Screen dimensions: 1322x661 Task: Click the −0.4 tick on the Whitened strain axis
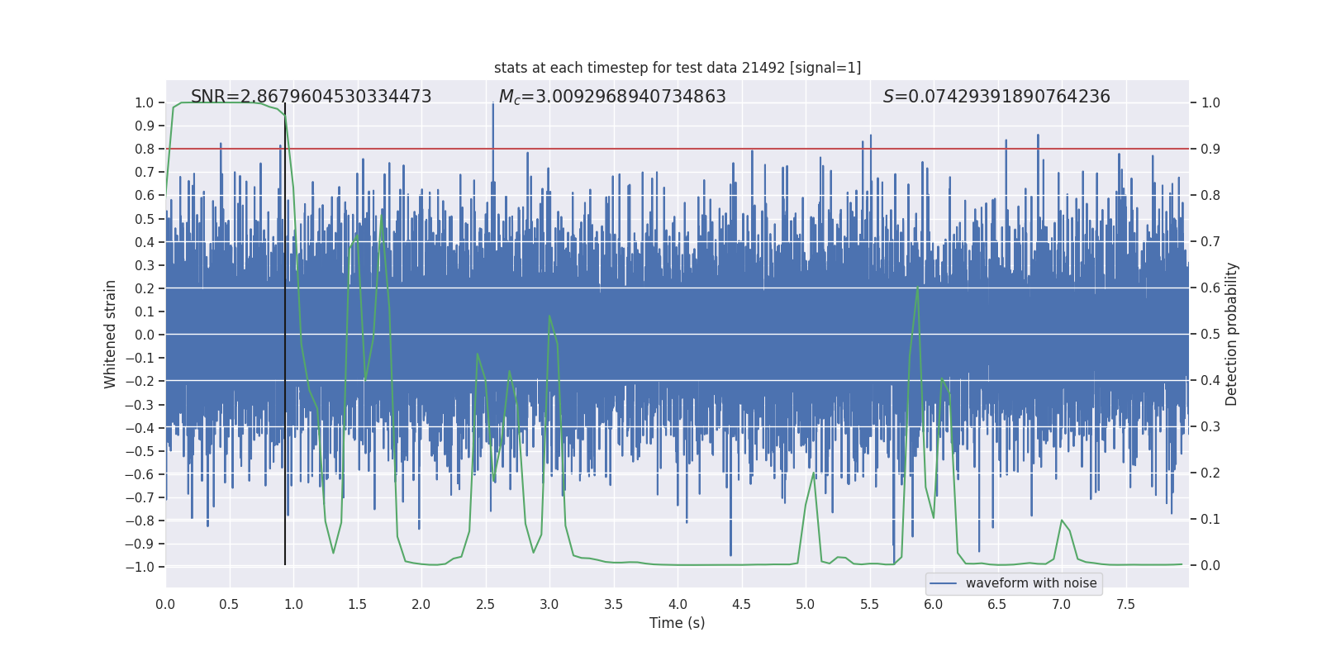[140, 427]
